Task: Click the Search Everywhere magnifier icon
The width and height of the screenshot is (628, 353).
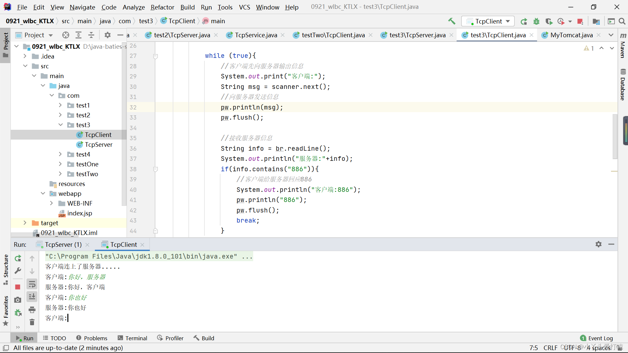Action: point(622,21)
